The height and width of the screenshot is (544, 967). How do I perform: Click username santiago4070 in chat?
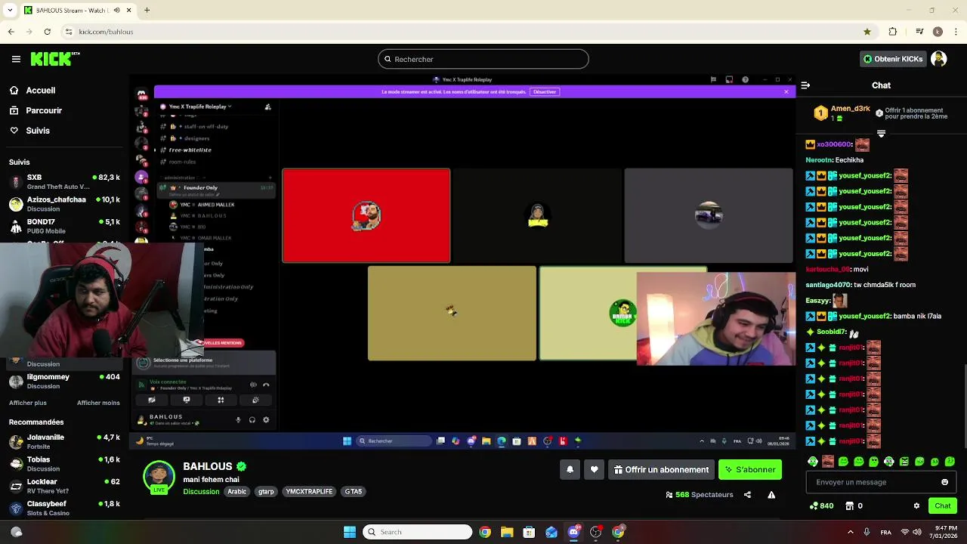click(828, 285)
